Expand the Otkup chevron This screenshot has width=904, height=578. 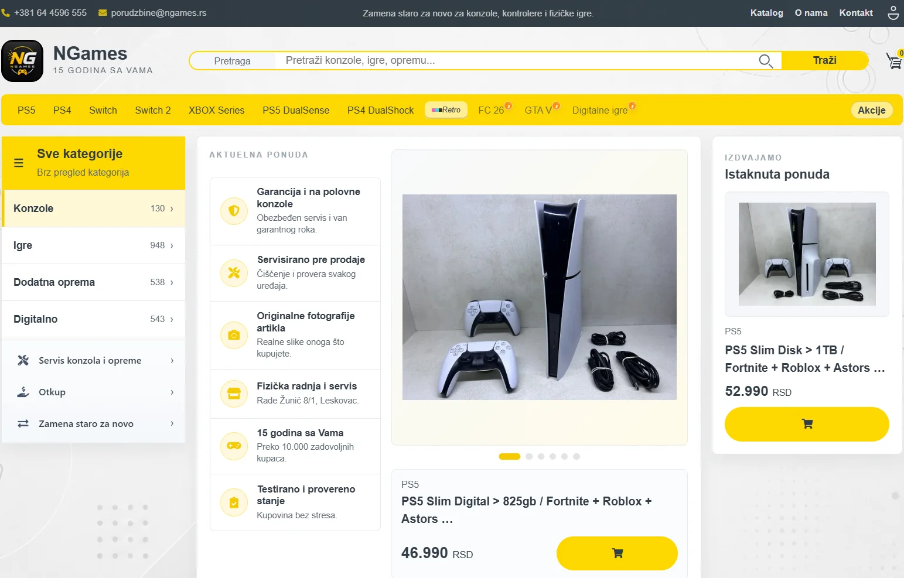[x=172, y=392]
